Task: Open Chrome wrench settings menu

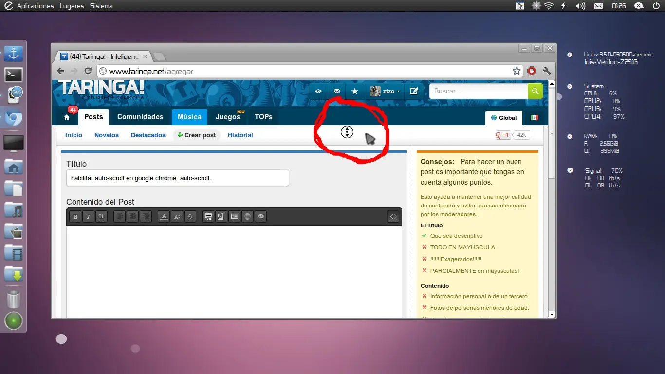Action: tap(547, 71)
